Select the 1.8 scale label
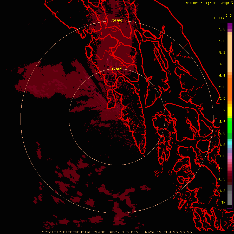The image size is (234, 234). (x=222, y=145)
